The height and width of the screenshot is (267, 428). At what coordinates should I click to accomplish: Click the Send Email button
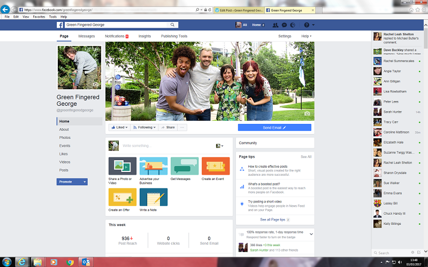pyautogui.click(x=274, y=128)
